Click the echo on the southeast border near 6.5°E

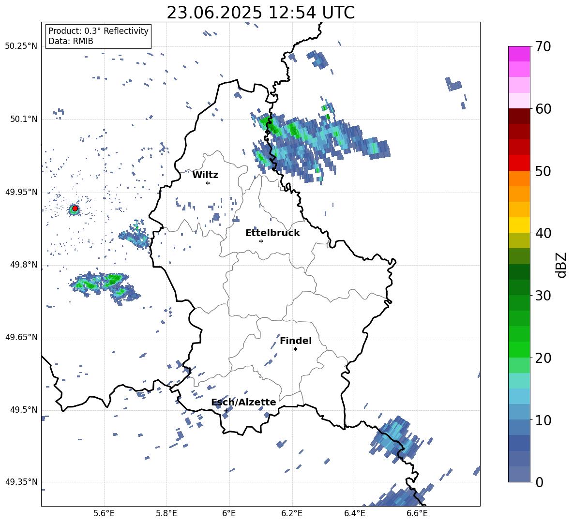tap(395, 438)
